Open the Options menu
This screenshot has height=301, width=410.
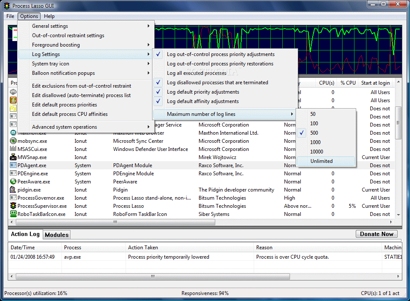[x=29, y=16]
